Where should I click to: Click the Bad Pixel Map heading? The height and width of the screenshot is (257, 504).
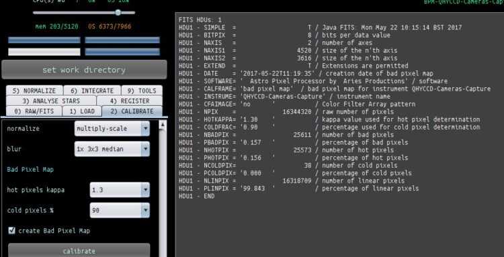click(30, 169)
